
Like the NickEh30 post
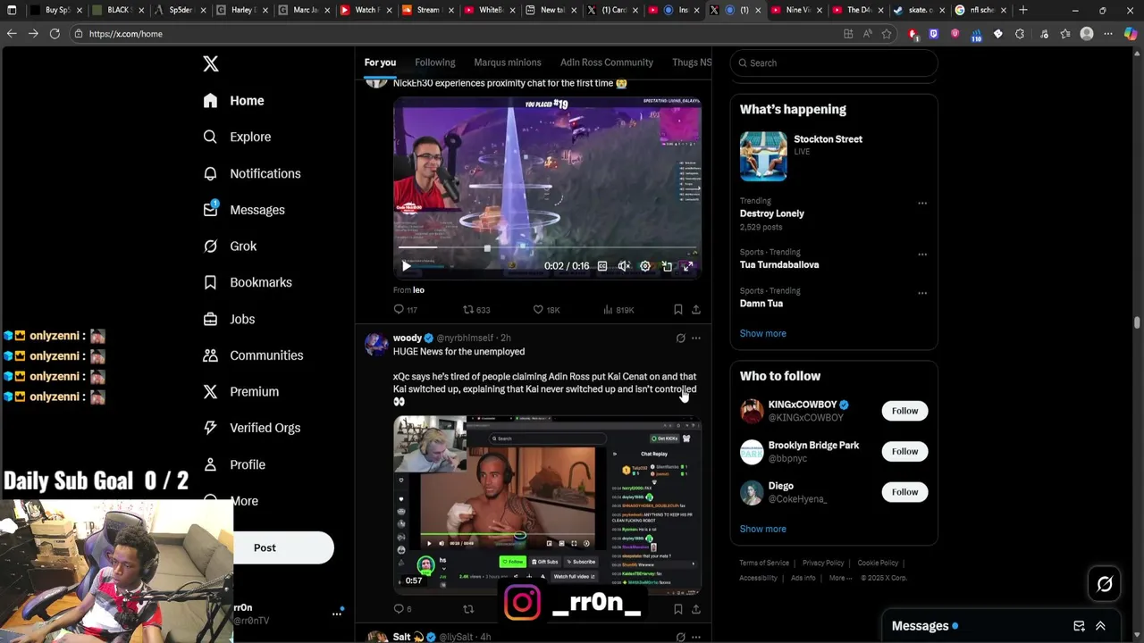546,310
